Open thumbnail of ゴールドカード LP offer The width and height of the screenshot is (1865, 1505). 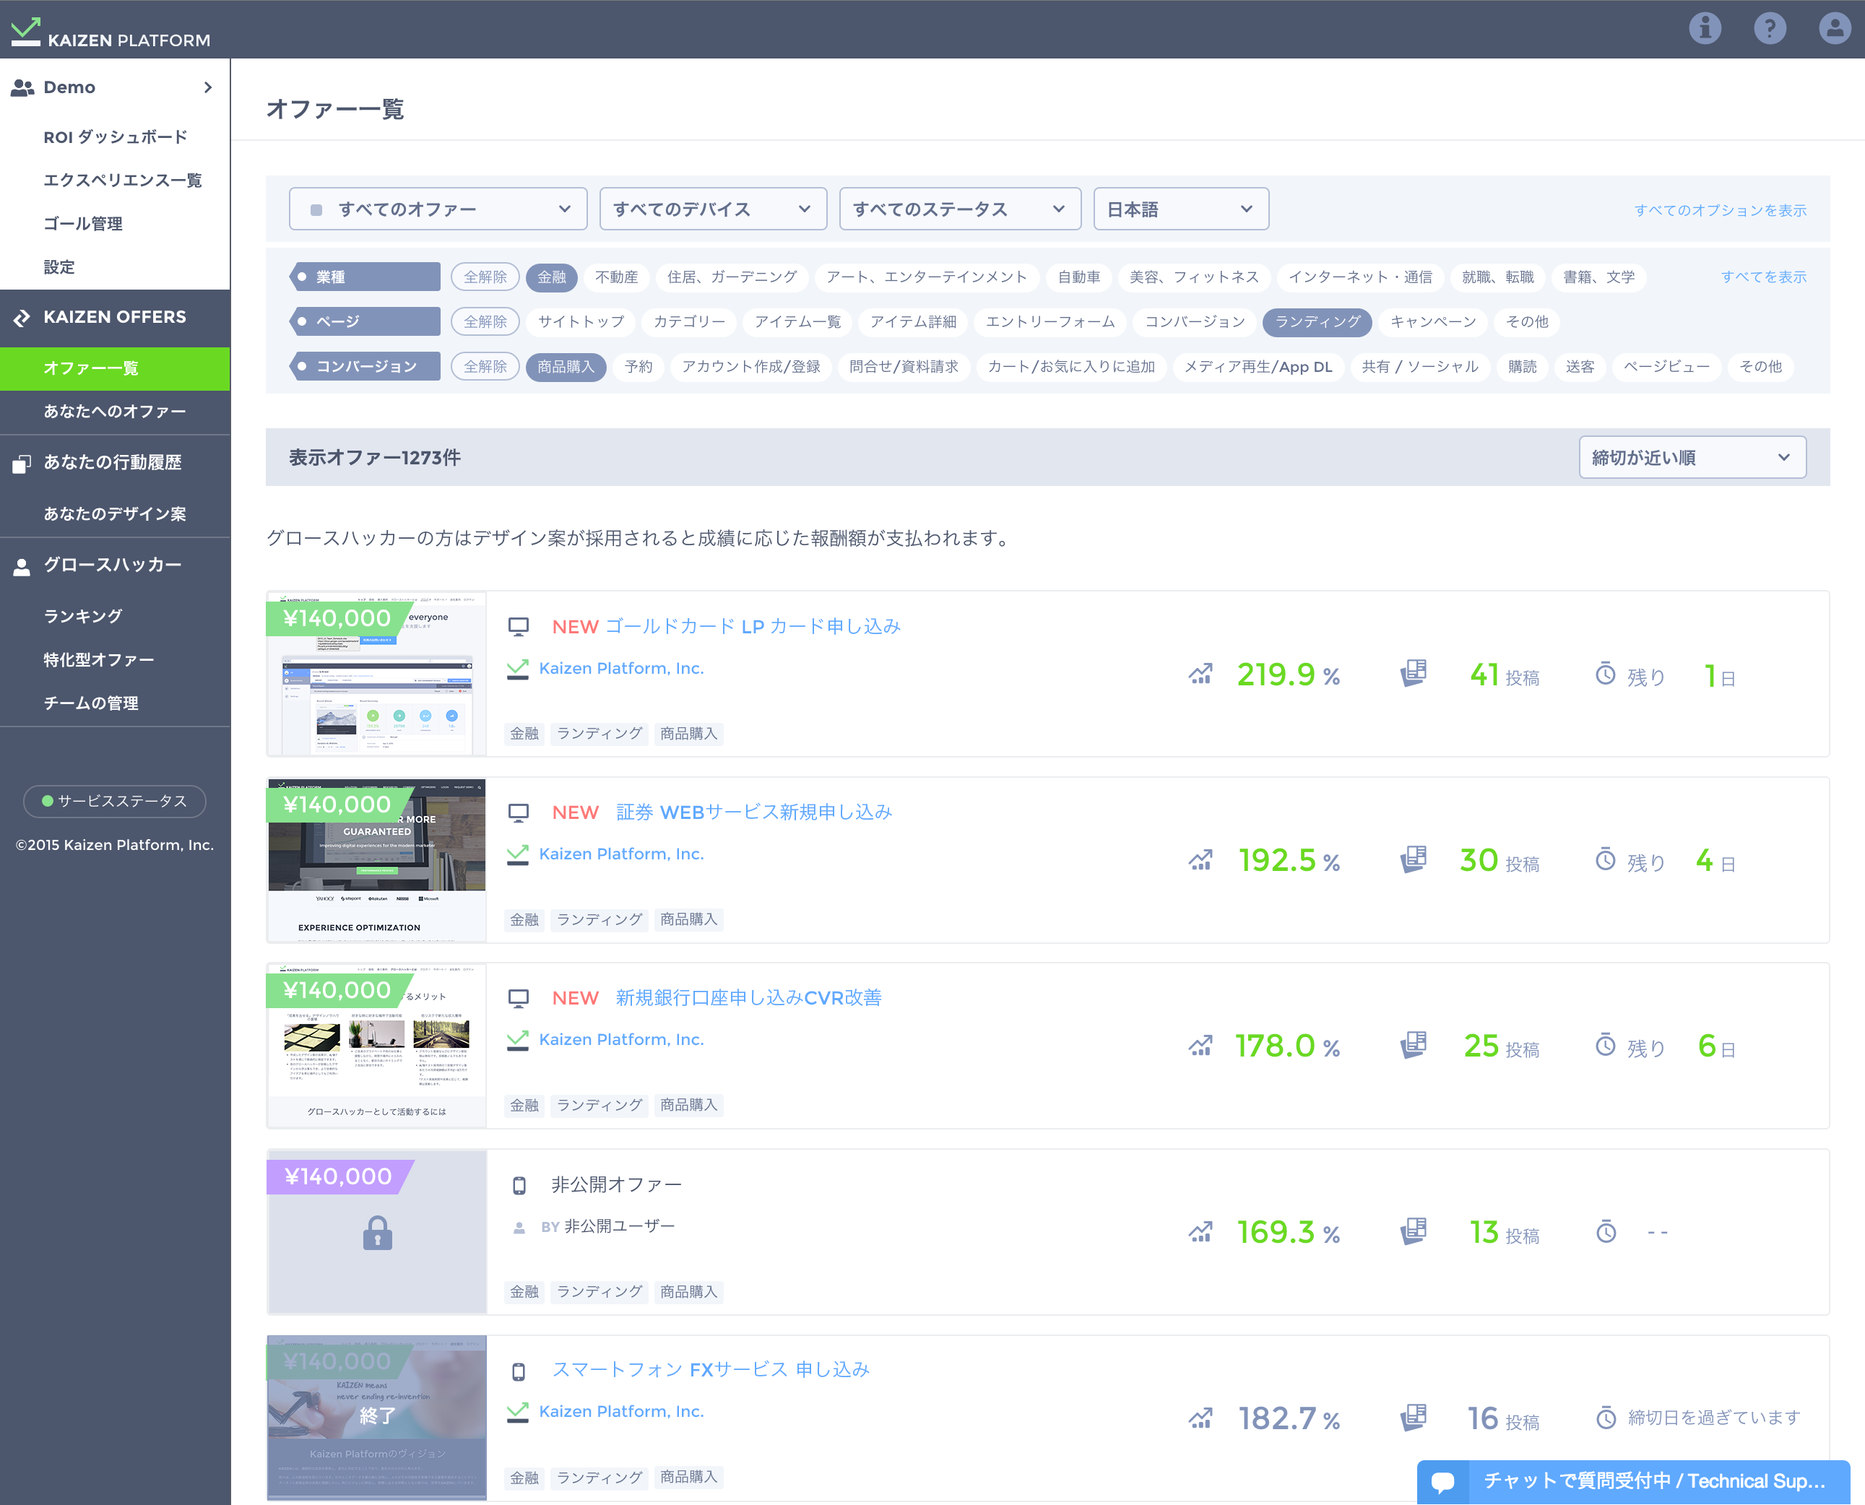[376, 674]
